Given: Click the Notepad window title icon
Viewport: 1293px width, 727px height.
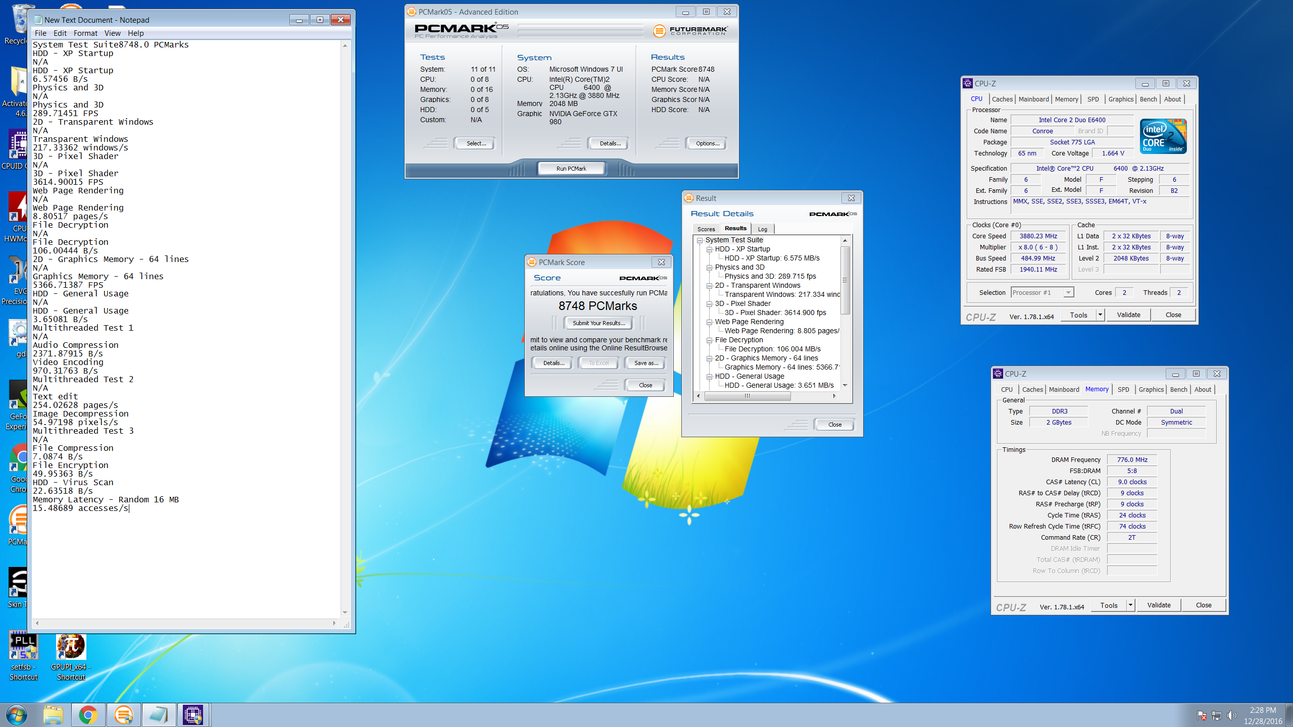Looking at the screenshot, I should pos(38,20).
